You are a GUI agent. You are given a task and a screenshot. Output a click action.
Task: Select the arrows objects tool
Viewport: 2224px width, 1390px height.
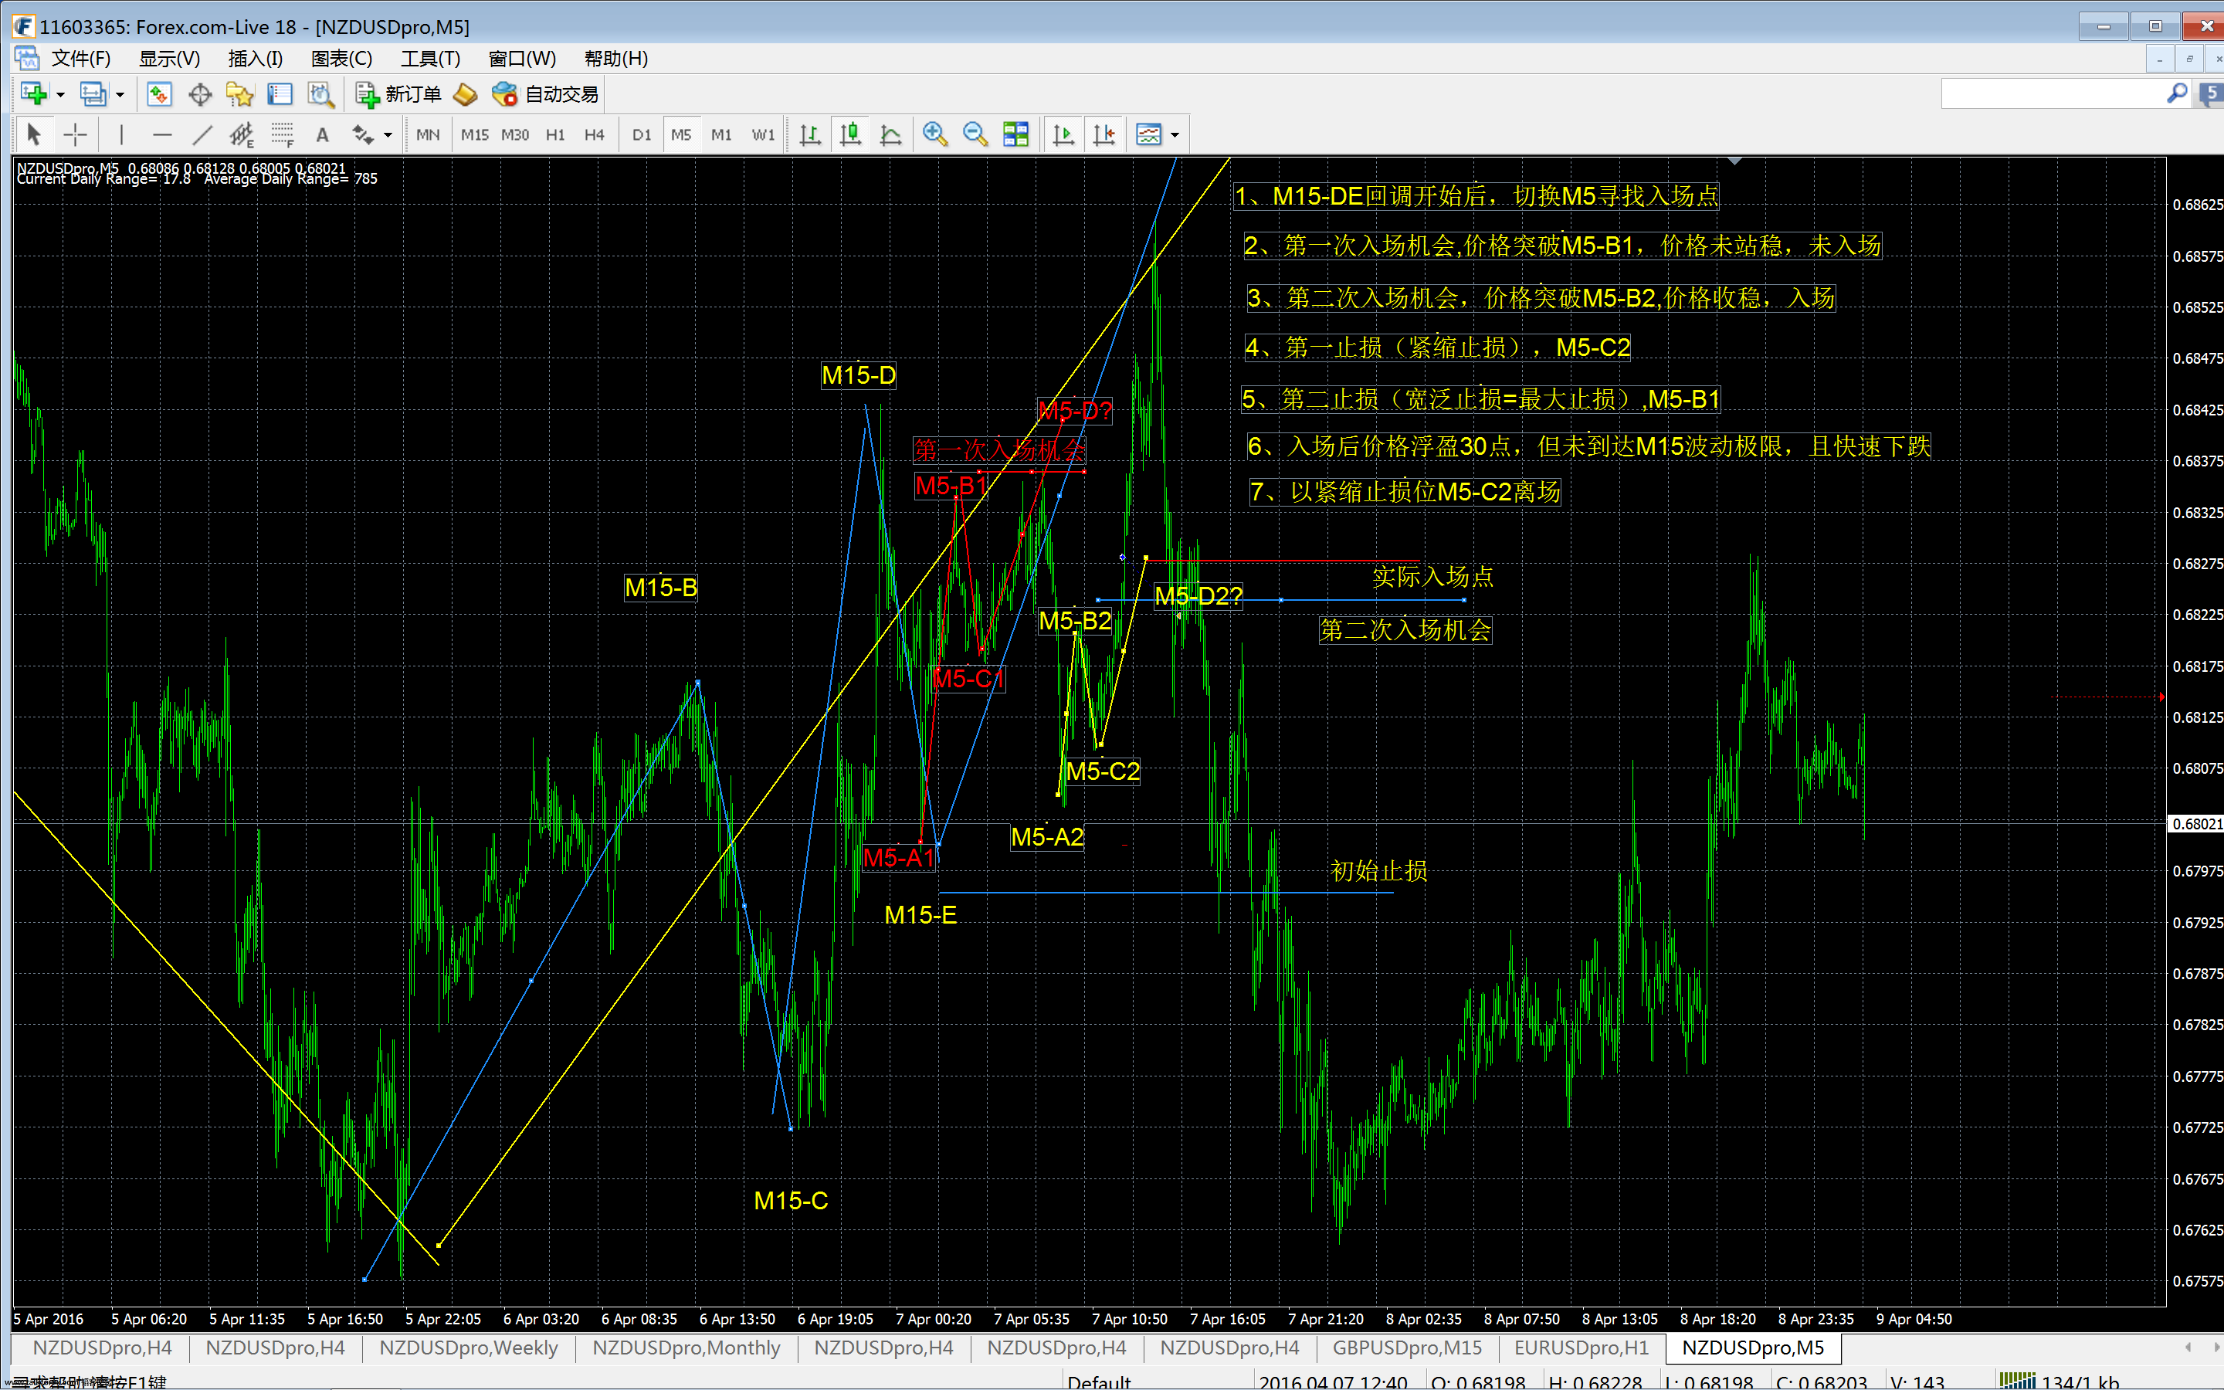click(x=363, y=135)
